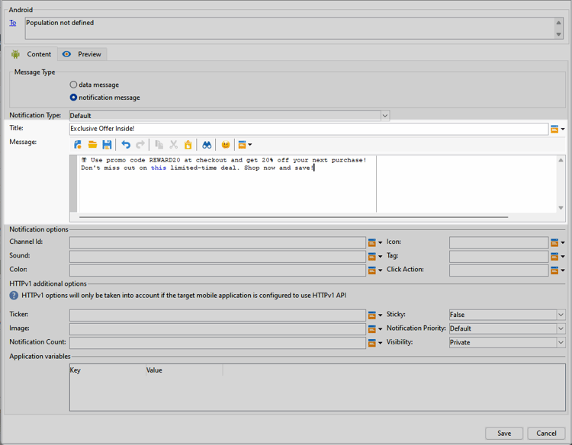Expand the Visibility dropdown
This screenshot has height=445, width=572.
coord(561,342)
